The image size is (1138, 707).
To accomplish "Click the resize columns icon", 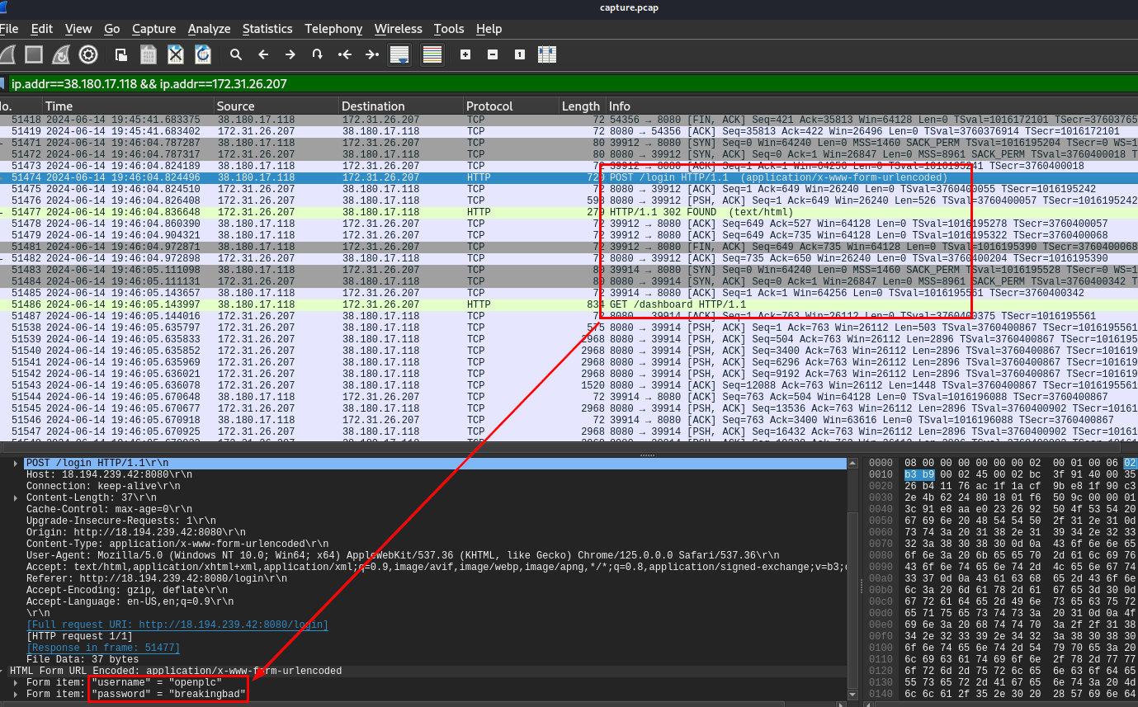I will click(x=546, y=54).
